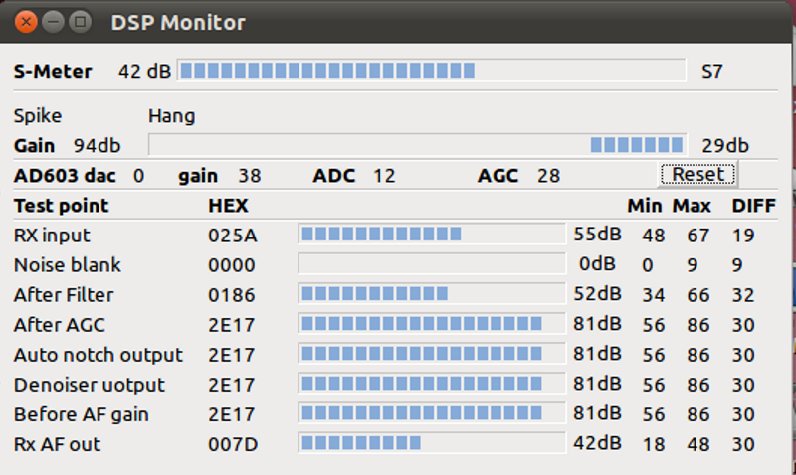
Task: Maximize the DSP Monitor window
Action: [x=80, y=22]
